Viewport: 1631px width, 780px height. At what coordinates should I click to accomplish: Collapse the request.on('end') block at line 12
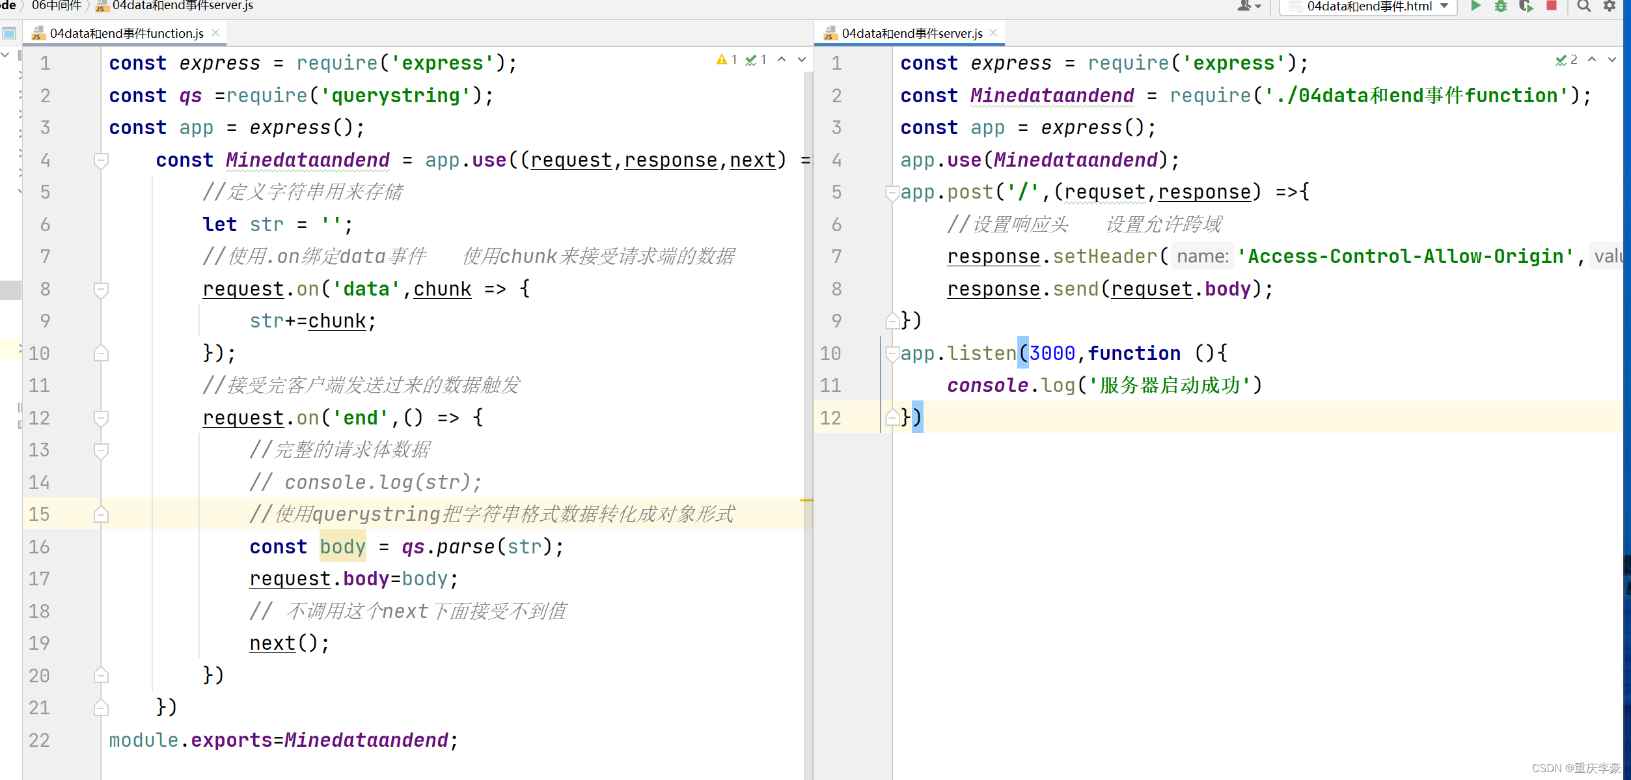coord(101,418)
